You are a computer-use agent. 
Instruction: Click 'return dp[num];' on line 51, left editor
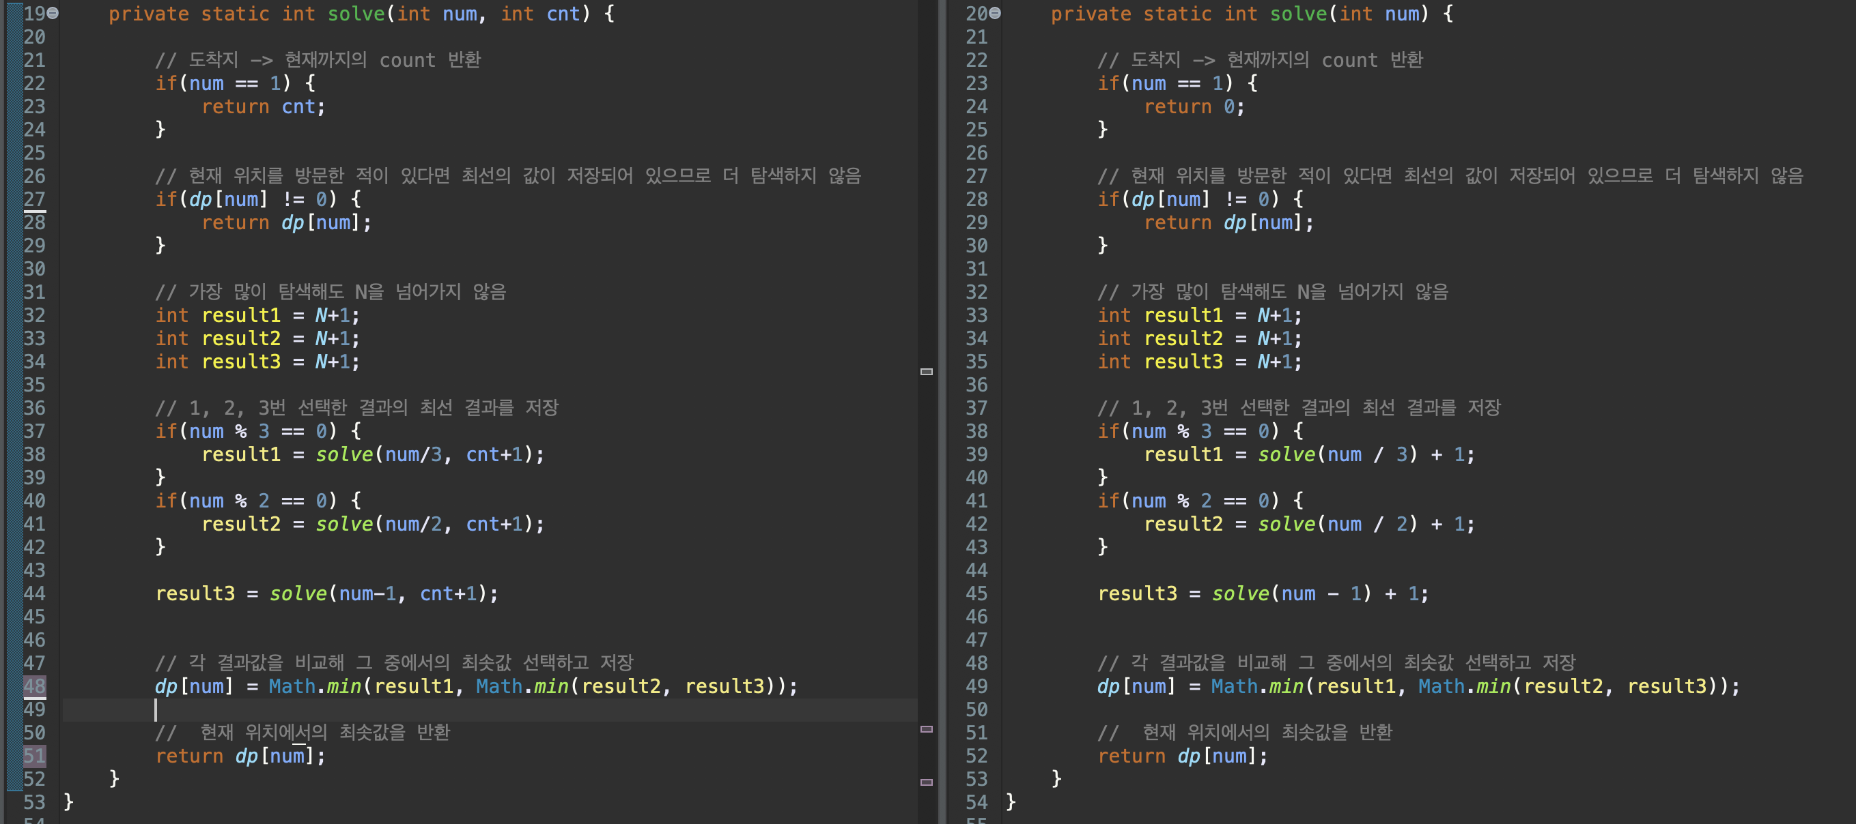240,756
